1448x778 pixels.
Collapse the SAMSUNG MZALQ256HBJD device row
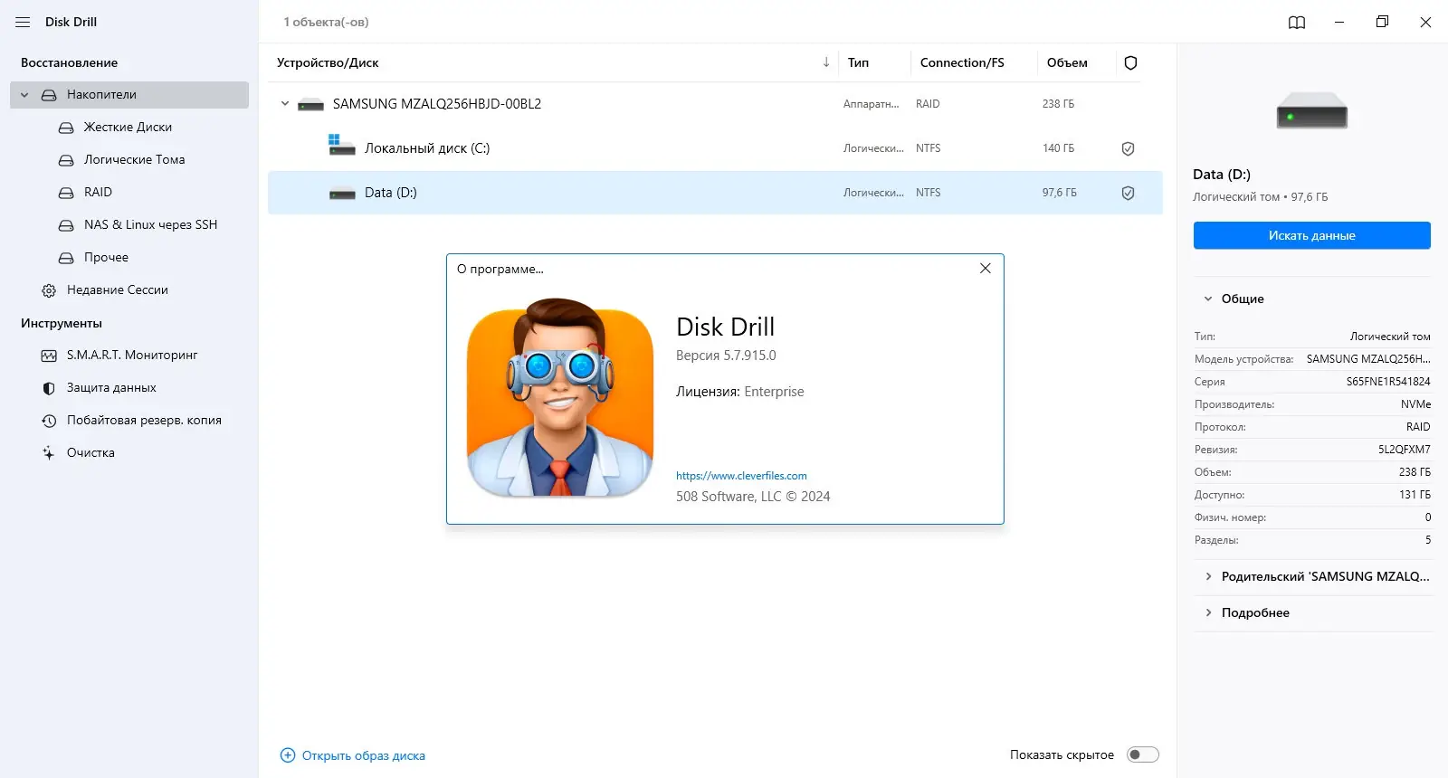(285, 104)
